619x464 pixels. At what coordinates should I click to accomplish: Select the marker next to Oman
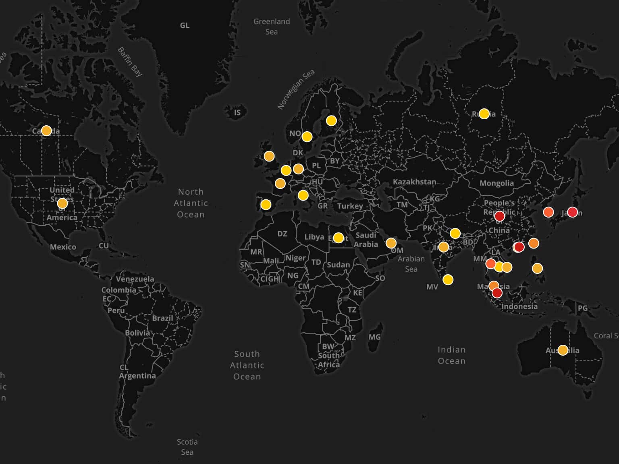point(391,243)
